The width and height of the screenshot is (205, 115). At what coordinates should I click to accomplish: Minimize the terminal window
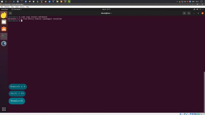tap(194, 13)
